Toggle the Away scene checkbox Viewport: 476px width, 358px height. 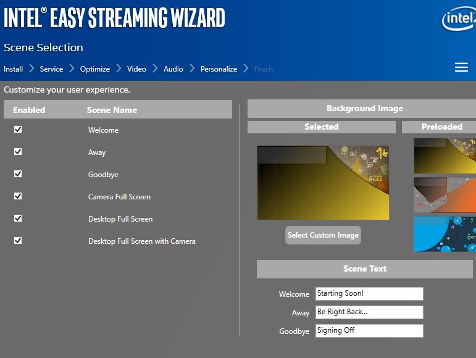pyautogui.click(x=18, y=152)
